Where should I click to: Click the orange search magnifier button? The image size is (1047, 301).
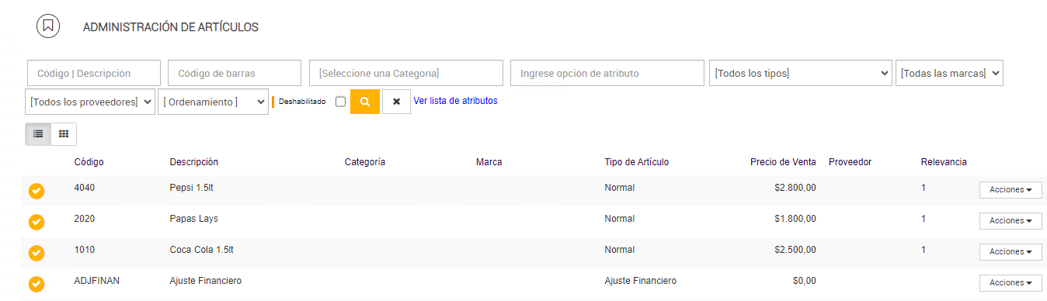365,102
